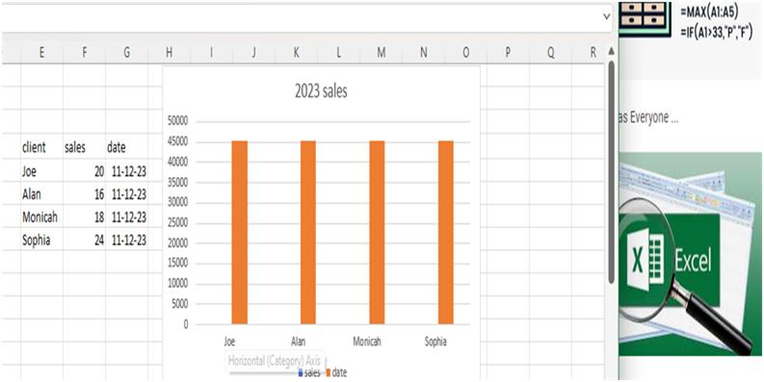Image resolution: width=764 pixels, height=382 pixels.
Task: Click the blue 'sales' legend swatch
Action: pyautogui.click(x=301, y=372)
